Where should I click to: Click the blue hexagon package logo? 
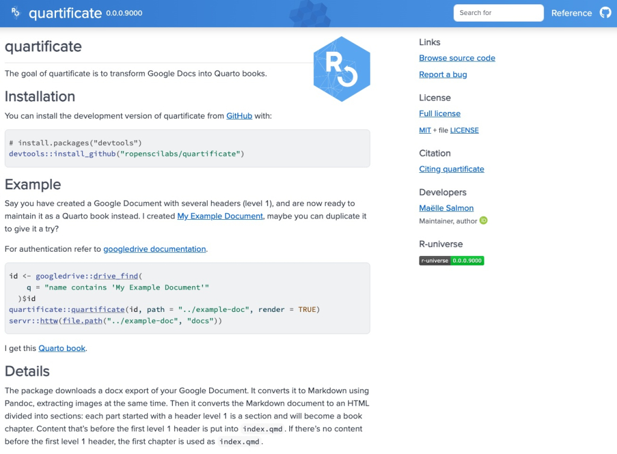342,69
